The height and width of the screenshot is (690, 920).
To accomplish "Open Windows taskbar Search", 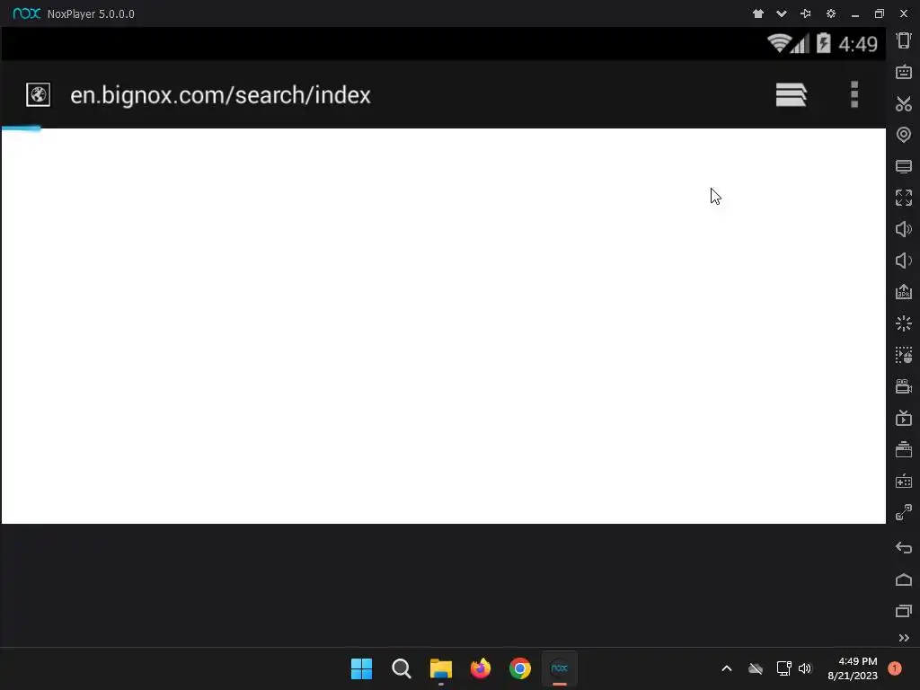I will (x=402, y=668).
